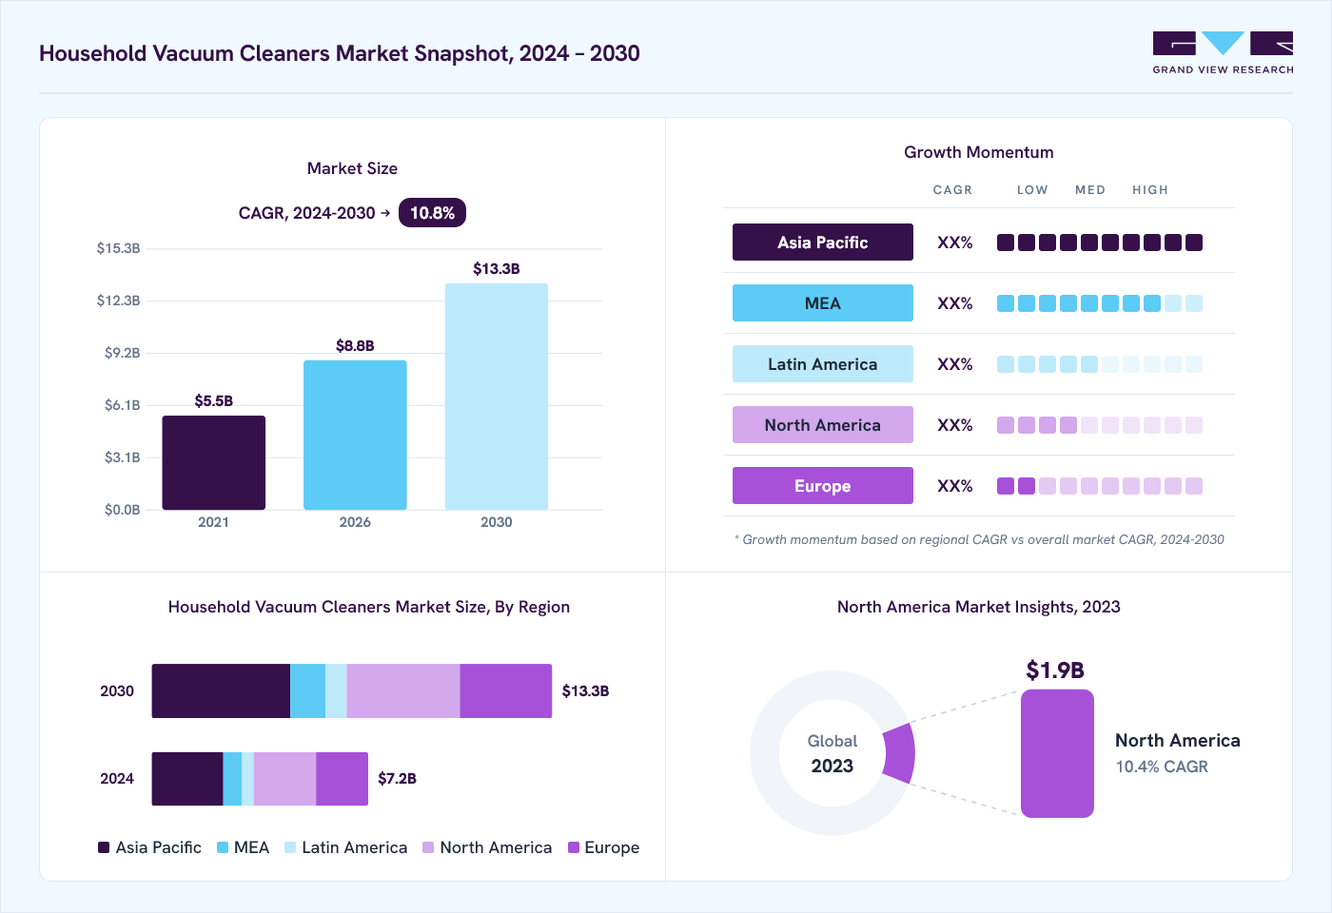Click the XX% CAGR value for Asia Pacific
1332x913 pixels.
click(x=955, y=243)
